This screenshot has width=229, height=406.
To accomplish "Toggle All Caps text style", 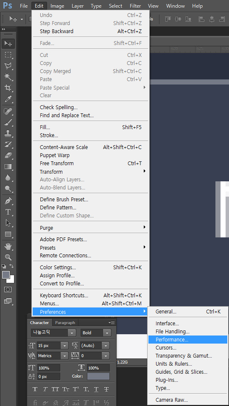I will (55, 389).
